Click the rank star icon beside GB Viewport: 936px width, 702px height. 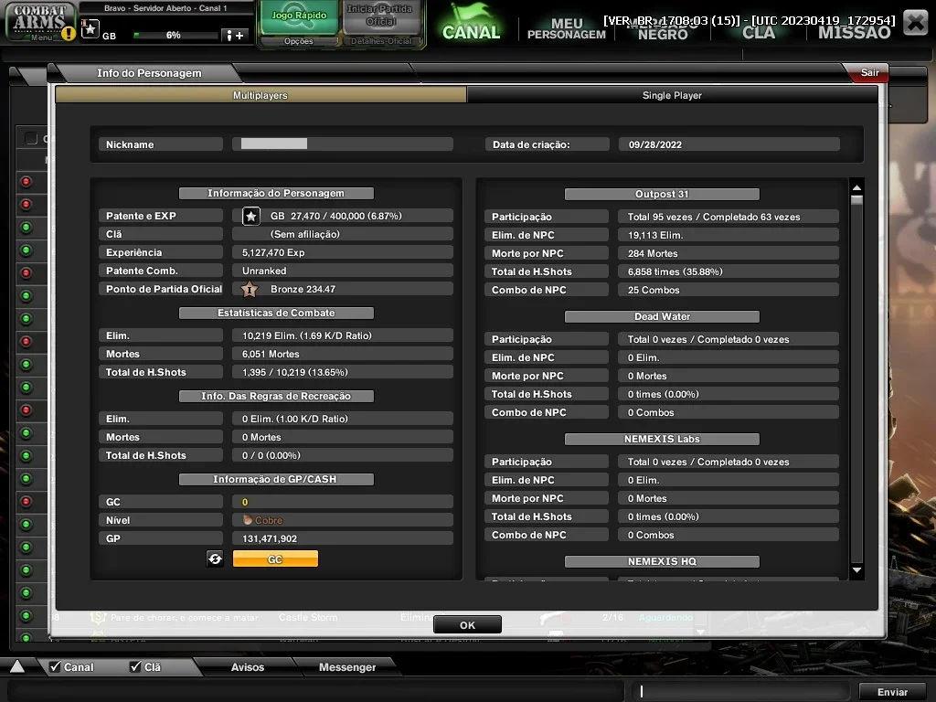(90, 28)
